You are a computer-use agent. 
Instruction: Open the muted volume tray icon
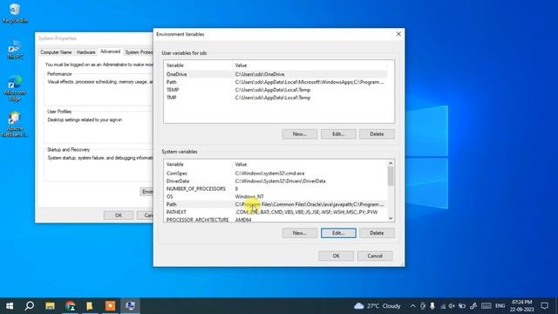pos(452,306)
